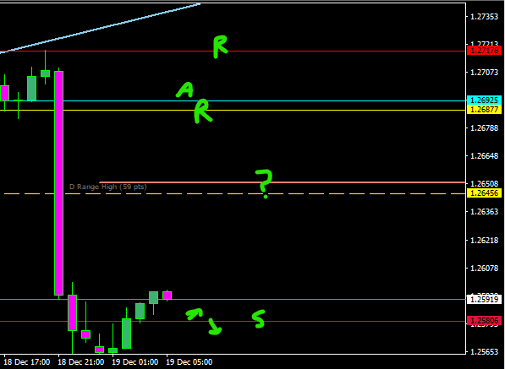Click the 1.27073 price scale label

click(x=484, y=73)
